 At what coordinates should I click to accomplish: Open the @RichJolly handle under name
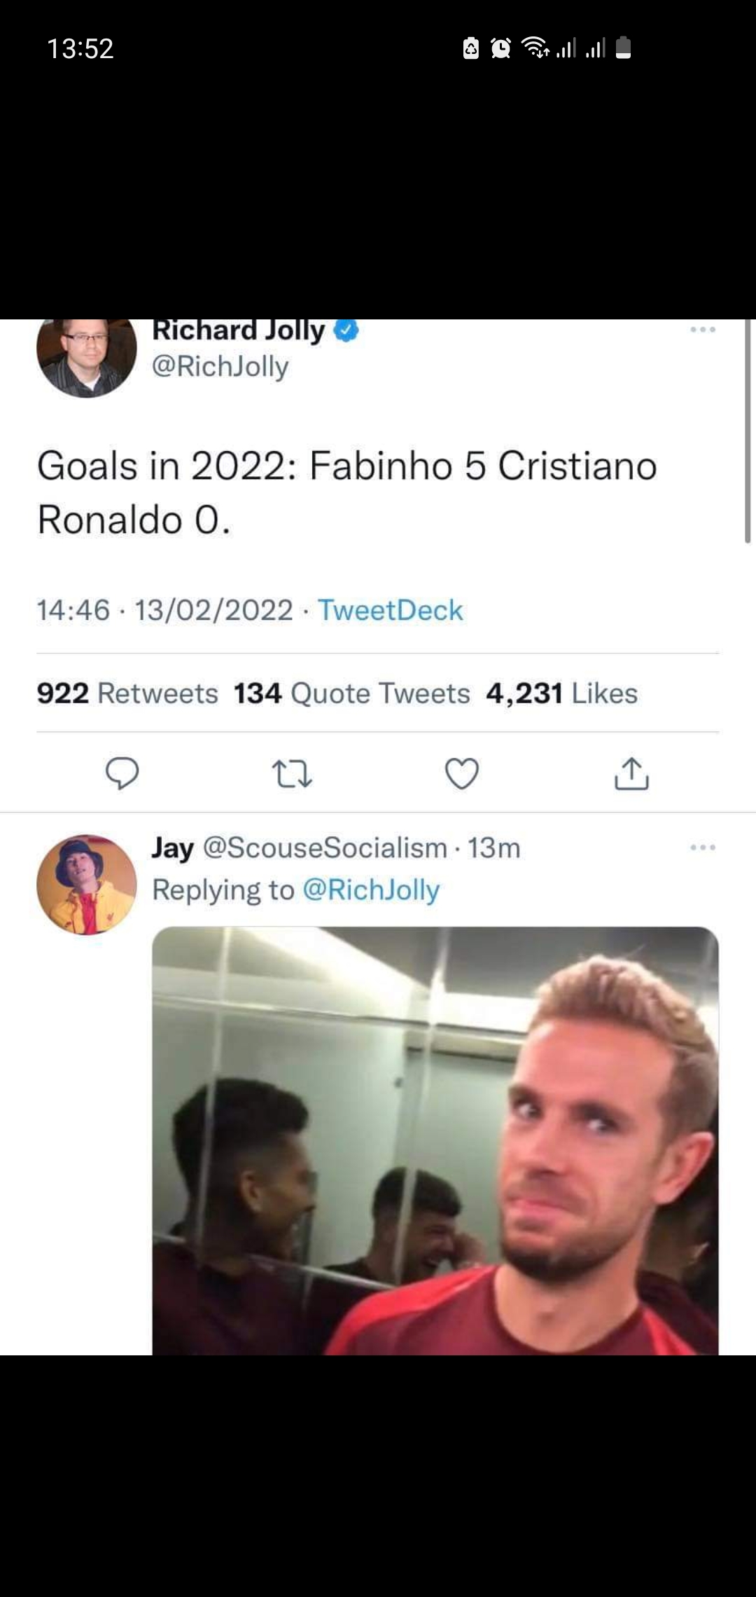coord(220,366)
